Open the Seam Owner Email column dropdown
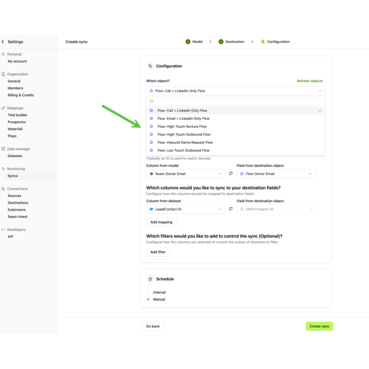This screenshot has width=369, height=369. click(185, 174)
